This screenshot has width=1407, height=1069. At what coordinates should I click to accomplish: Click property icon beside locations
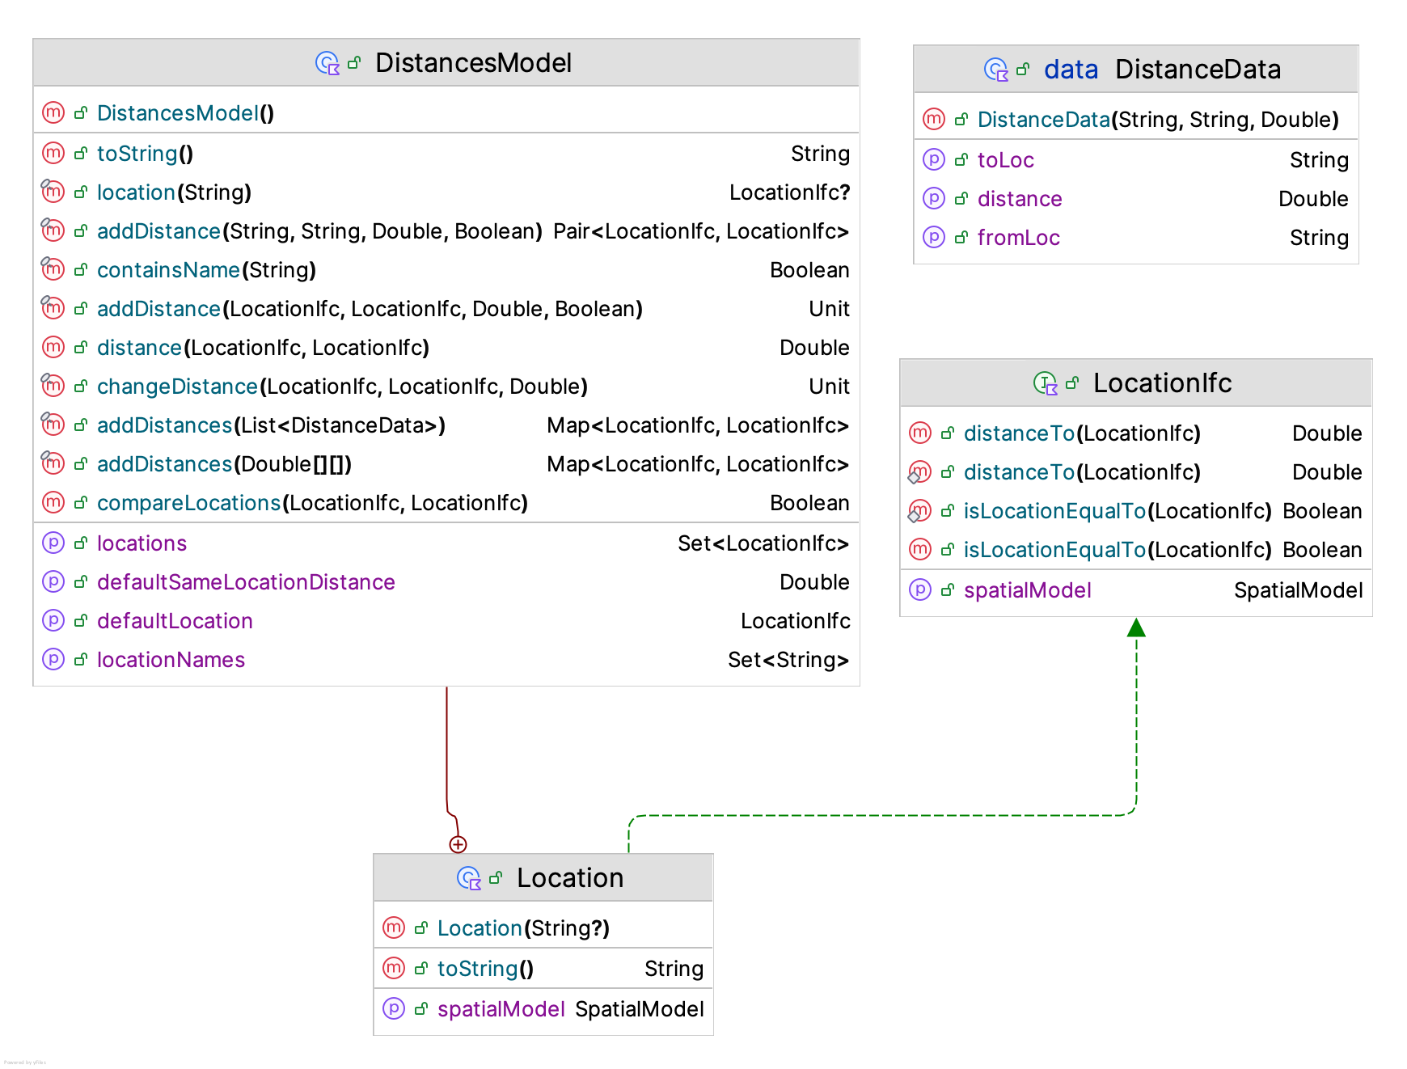pyautogui.click(x=53, y=543)
